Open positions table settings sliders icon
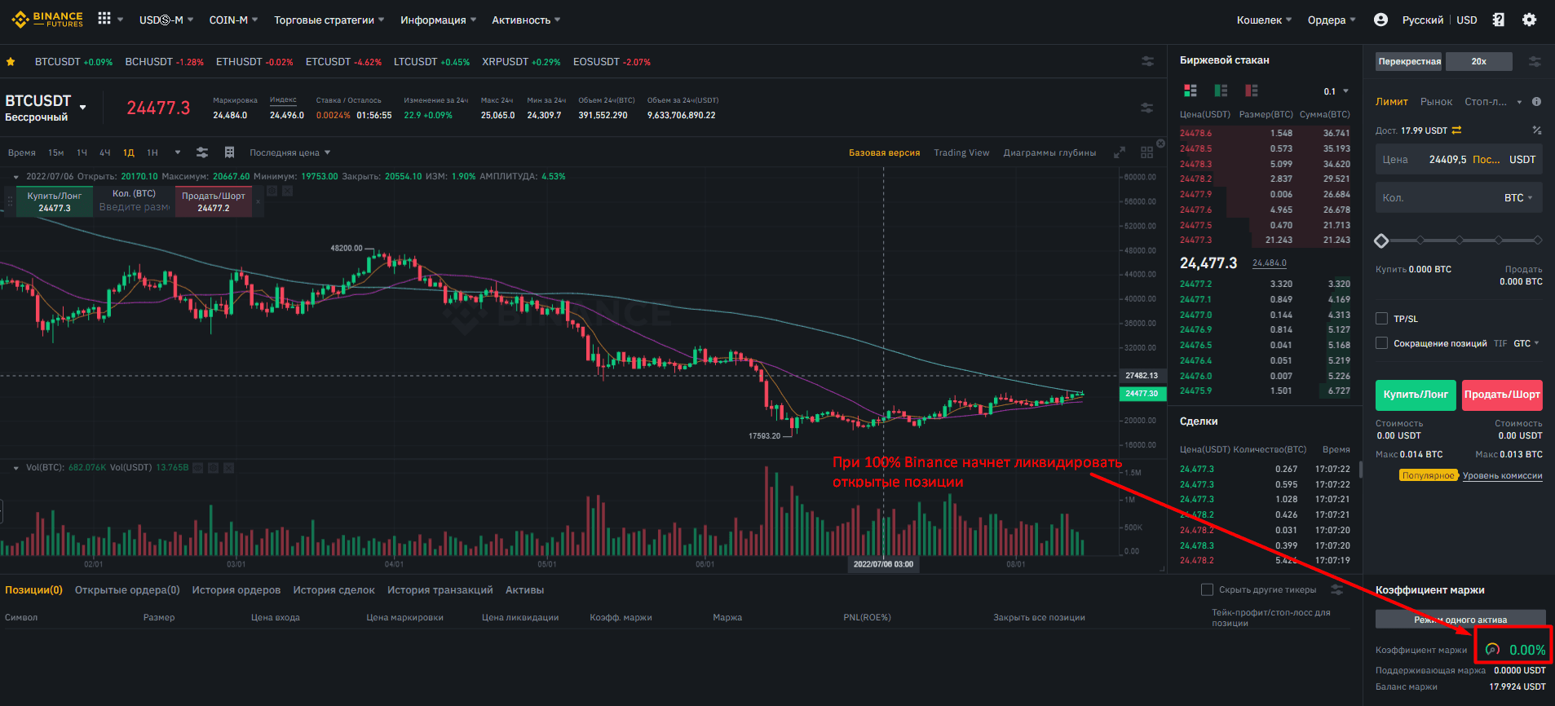 1336,589
